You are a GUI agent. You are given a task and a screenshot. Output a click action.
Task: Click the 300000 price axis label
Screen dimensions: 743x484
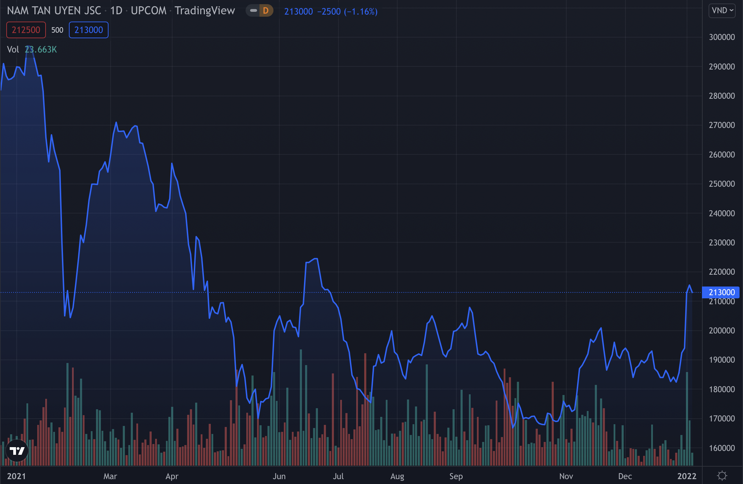click(x=722, y=37)
